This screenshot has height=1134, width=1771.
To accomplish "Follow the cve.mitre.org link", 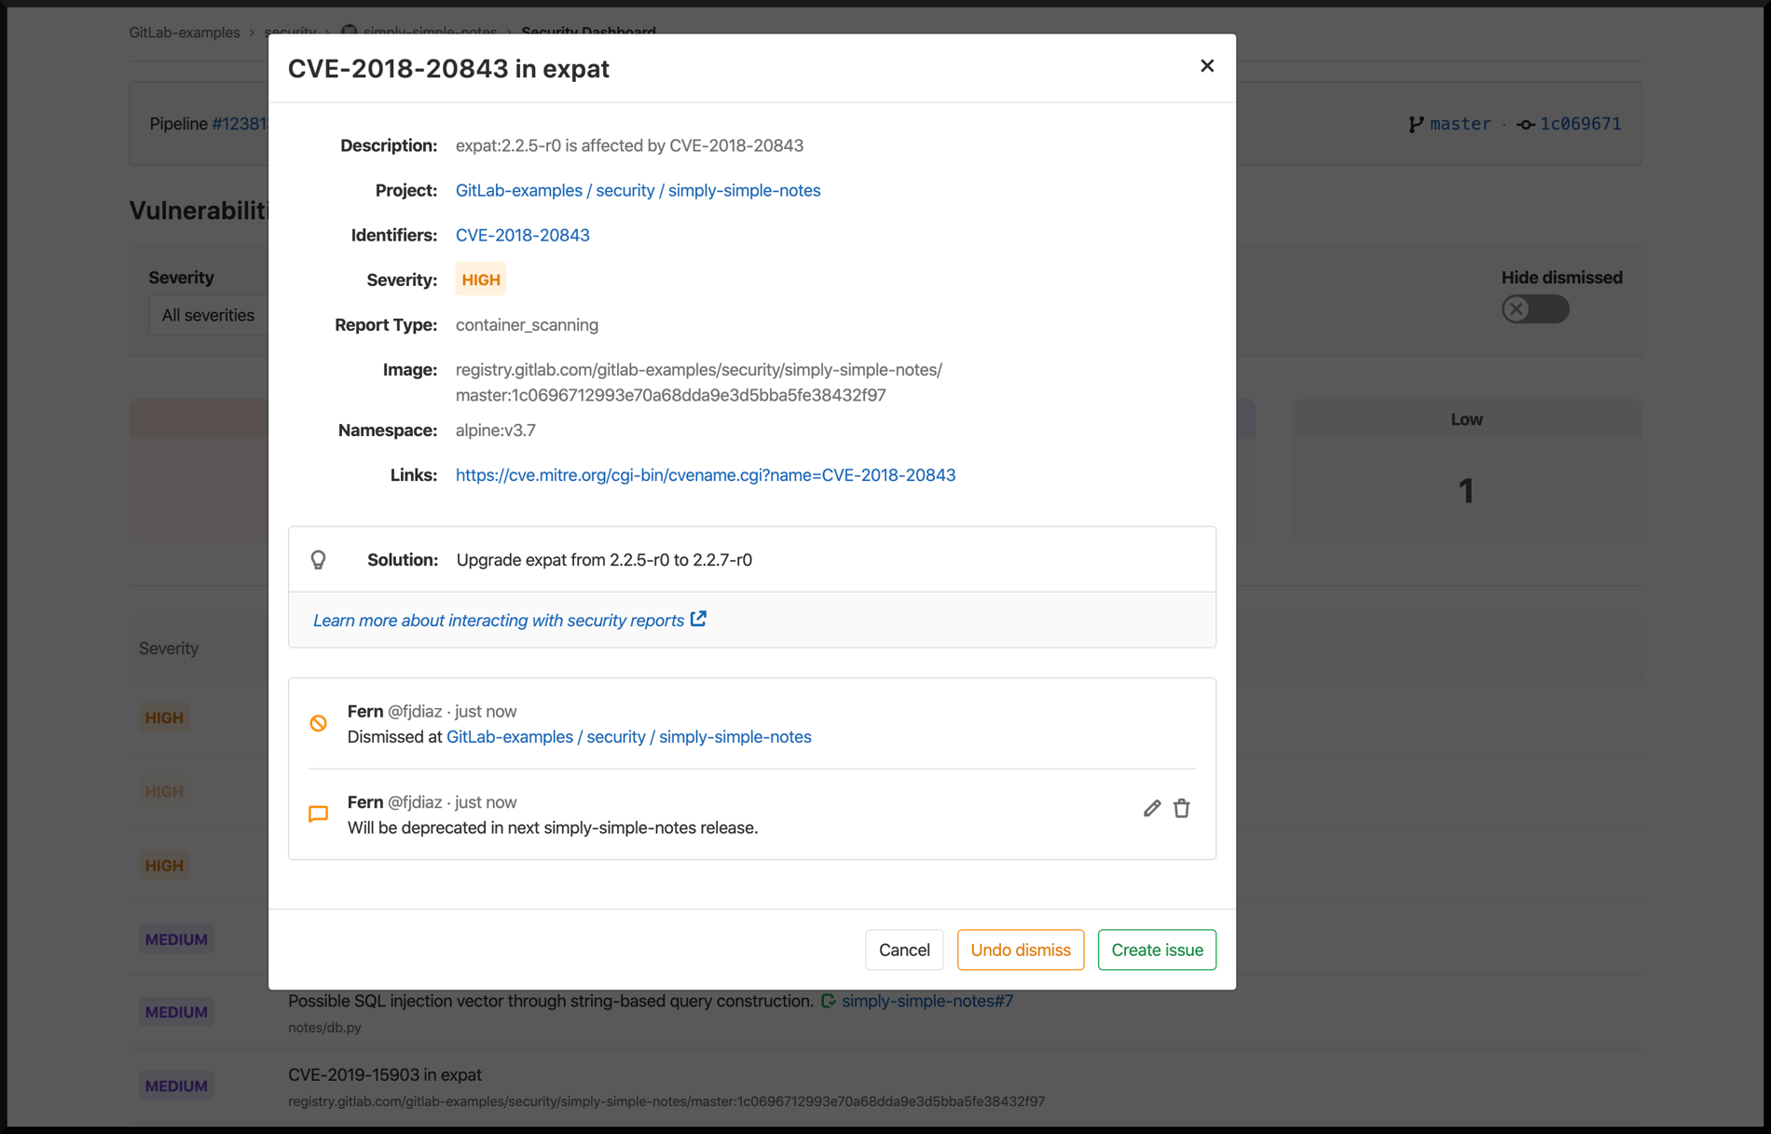I will 705,474.
